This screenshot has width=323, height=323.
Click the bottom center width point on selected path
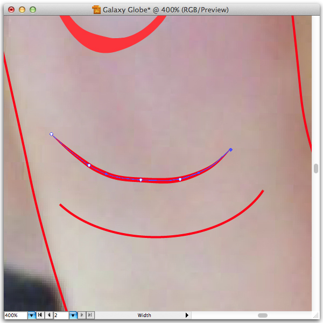tap(141, 180)
